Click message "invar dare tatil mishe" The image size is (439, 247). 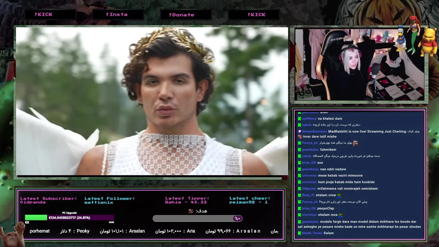pos(320,137)
